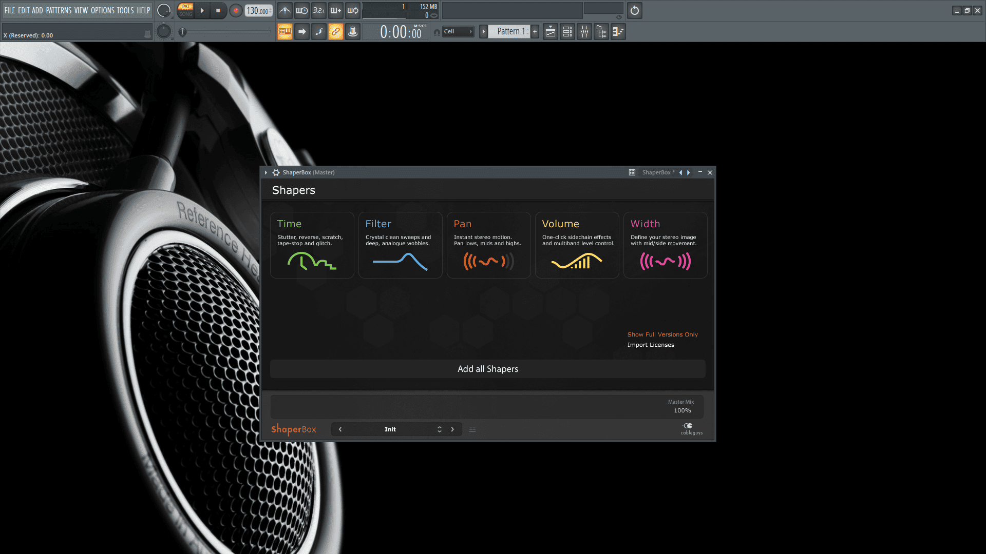The height and width of the screenshot is (554, 986).
Task: Click the stamp-shaped toolbar icon
Action: [353, 32]
